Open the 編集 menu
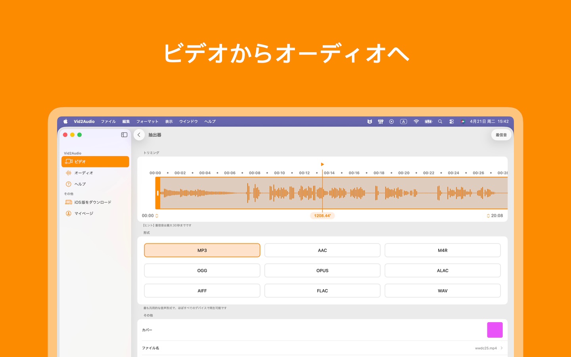Image resolution: width=571 pixels, height=357 pixels. [x=126, y=122]
